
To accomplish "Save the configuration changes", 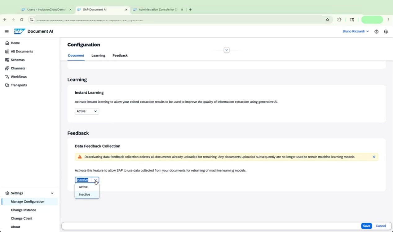I will pos(366,226).
